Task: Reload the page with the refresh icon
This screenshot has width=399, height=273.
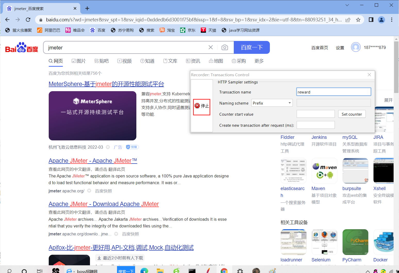Action: click(28, 20)
